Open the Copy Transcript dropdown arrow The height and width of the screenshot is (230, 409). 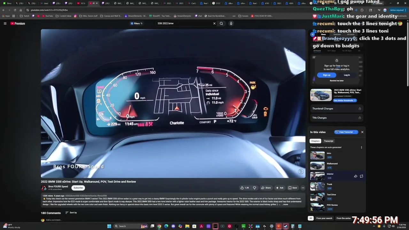tap(356, 132)
